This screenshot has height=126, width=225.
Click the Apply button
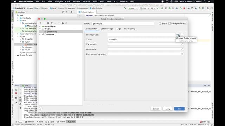click(x=167, y=109)
